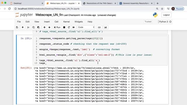Viewport: 187px width, 105px height.
Task: Go forward in browser history
Action: (5, 9)
